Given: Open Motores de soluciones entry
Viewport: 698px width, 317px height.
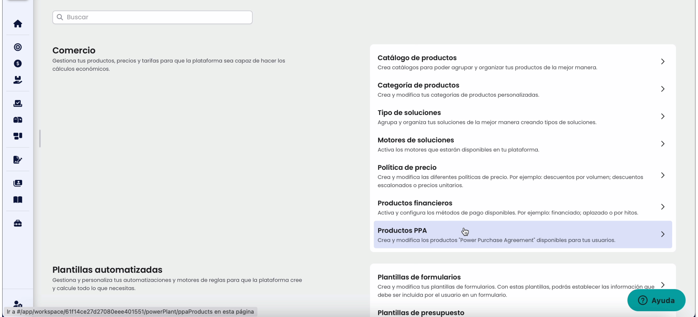Looking at the screenshot, I should point(523,144).
